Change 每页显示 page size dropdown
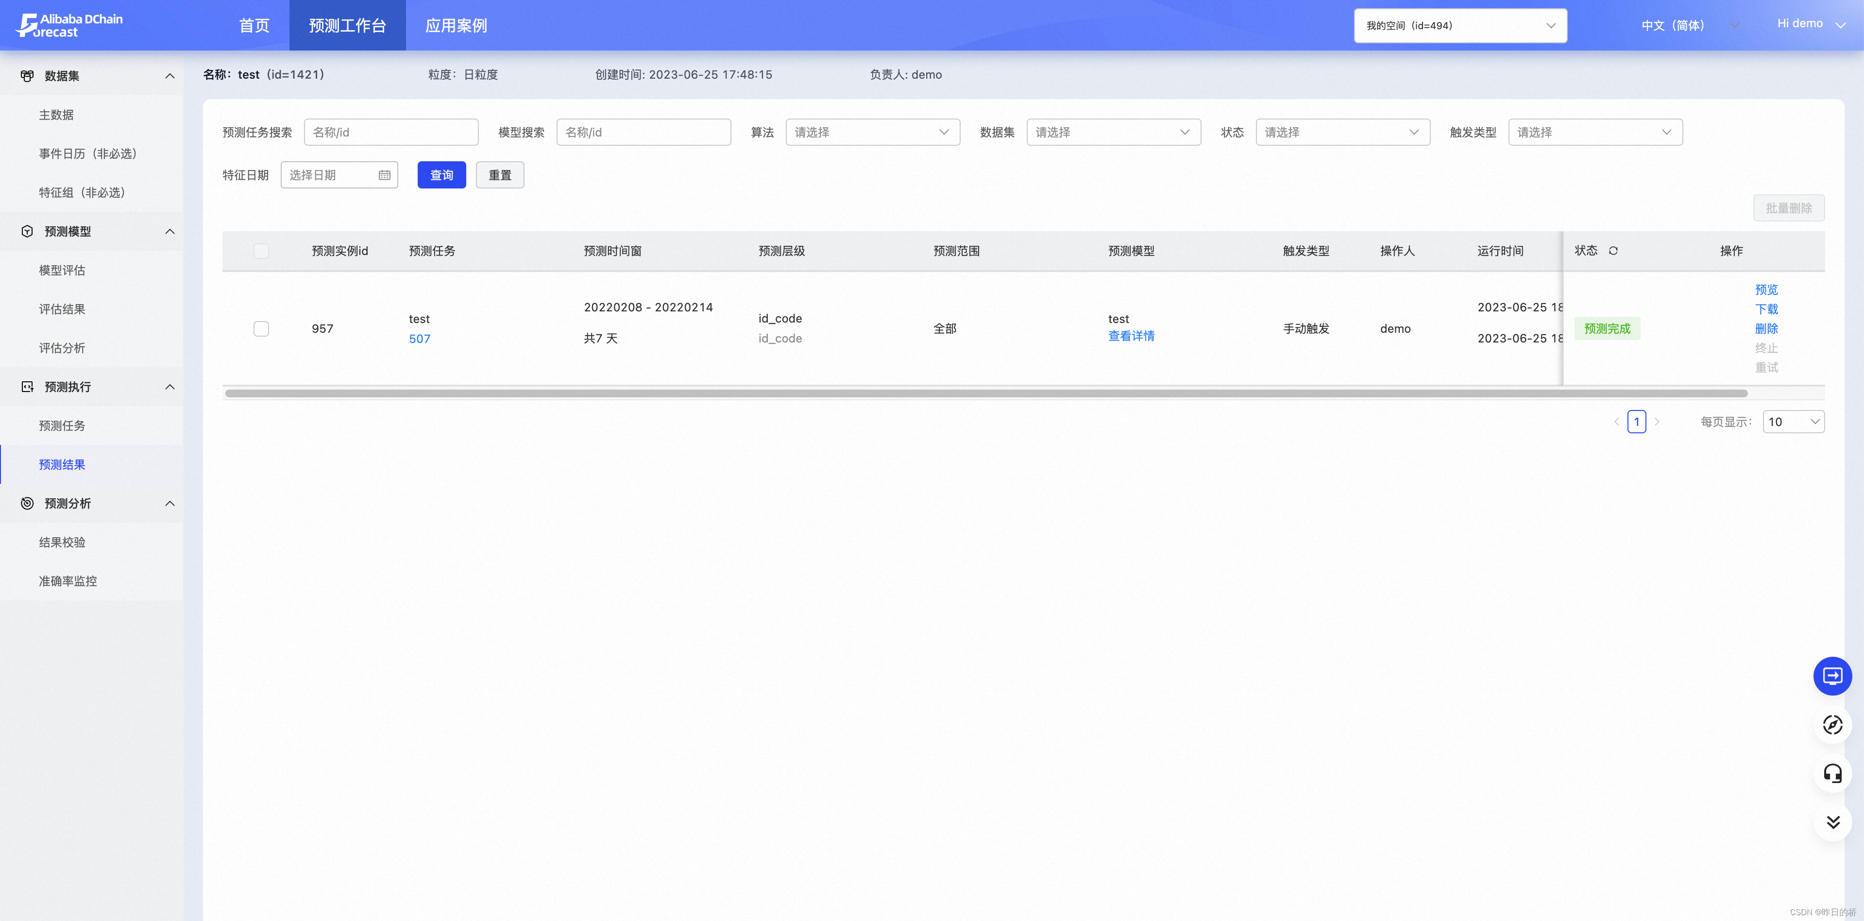Screen dimensions: 1864x921 click(x=1794, y=422)
